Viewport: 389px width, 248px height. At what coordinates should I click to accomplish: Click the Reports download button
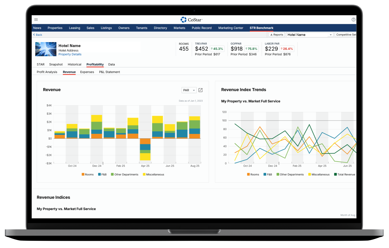click(276, 35)
